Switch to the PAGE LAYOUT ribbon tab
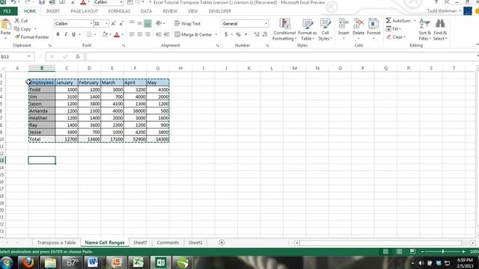479x269 pixels. pos(85,11)
